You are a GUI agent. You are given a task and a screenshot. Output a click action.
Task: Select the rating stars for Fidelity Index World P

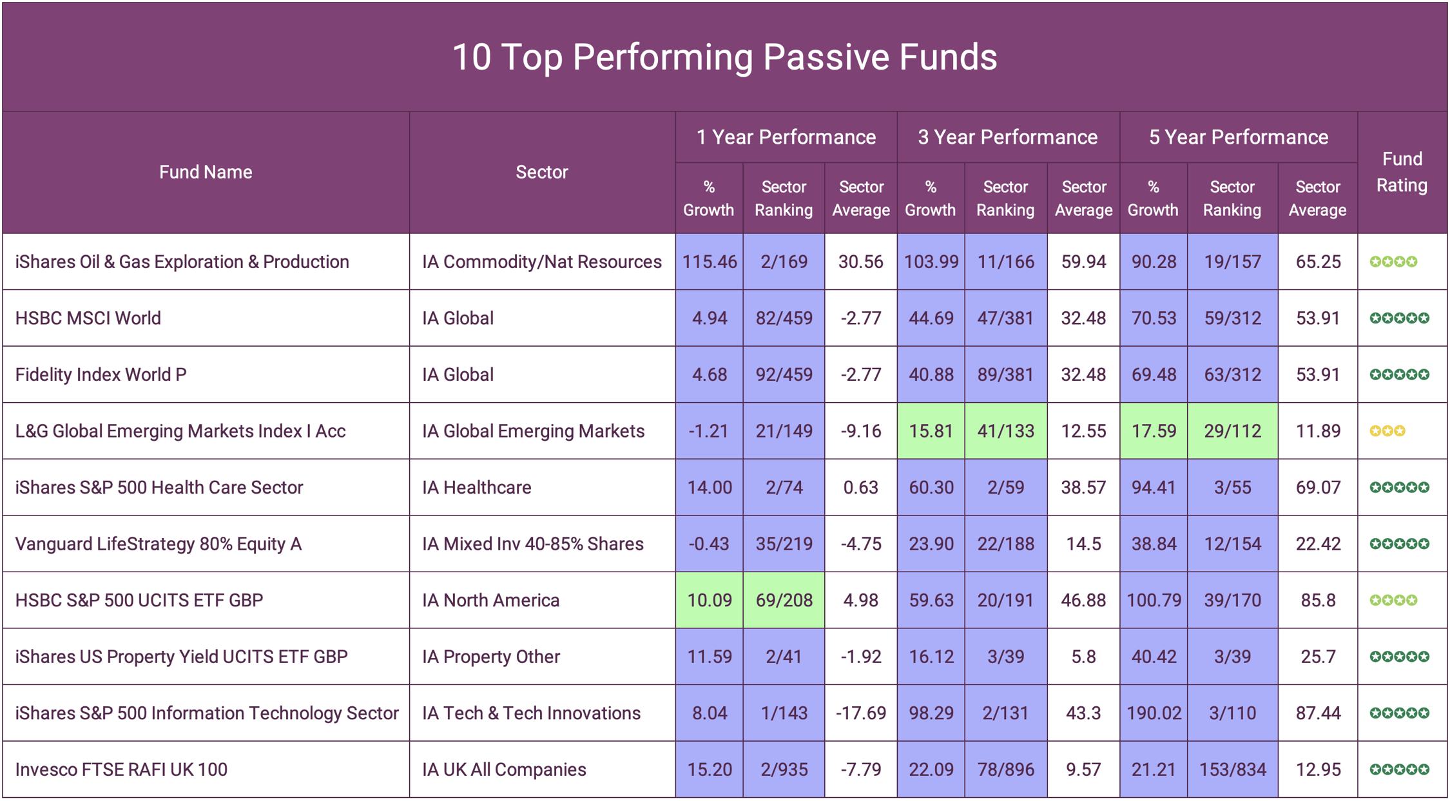click(x=1402, y=374)
